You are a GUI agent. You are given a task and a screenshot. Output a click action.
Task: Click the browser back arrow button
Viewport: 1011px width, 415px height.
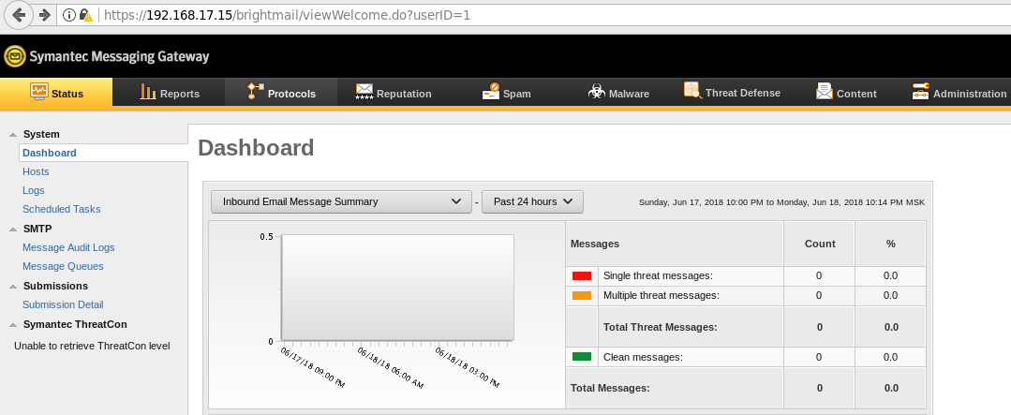[20, 14]
